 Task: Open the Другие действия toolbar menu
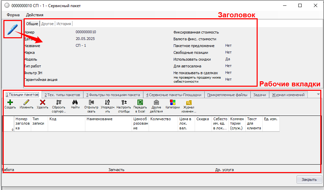click(156, 102)
